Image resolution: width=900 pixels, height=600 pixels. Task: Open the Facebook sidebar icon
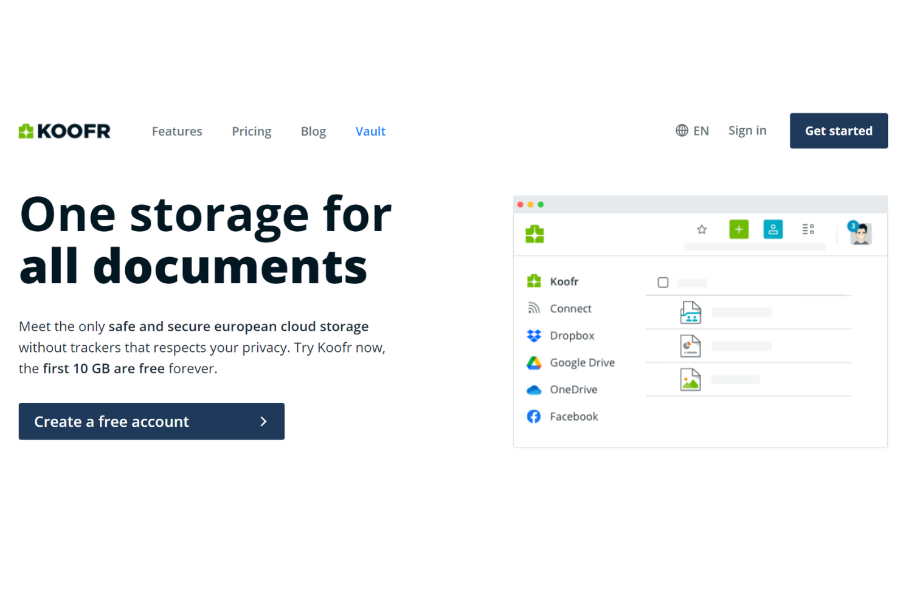coord(534,416)
